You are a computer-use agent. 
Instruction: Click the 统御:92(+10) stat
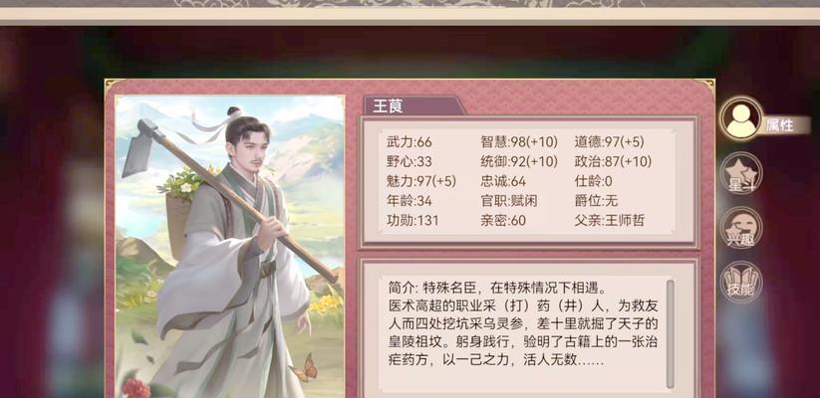click(519, 162)
